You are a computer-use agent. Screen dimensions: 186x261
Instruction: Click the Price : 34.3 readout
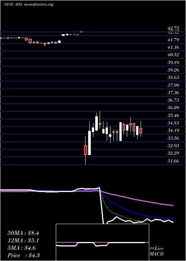pyautogui.click(x=23, y=255)
